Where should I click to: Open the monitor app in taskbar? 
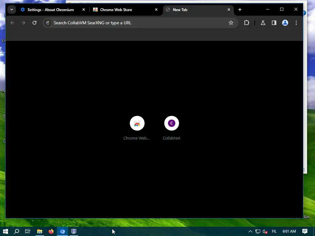tap(74, 231)
